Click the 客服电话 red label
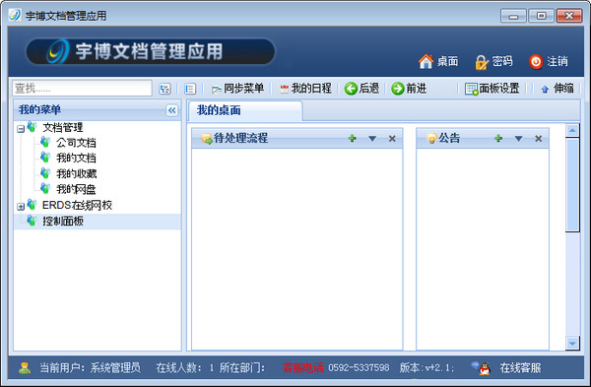This screenshot has width=591, height=387. [x=303, y=367]
